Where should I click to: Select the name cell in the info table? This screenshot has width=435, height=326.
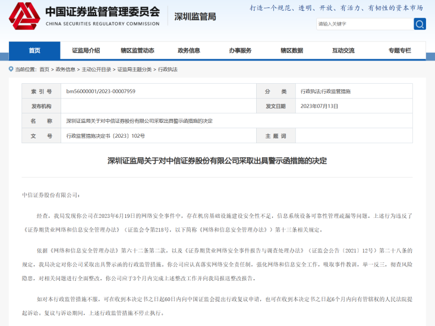point(237,121)
